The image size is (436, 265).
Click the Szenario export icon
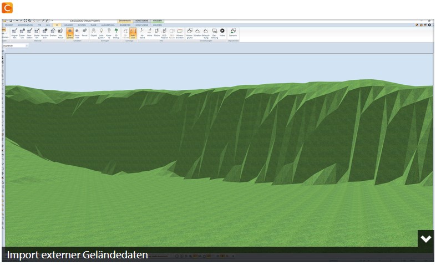233,33
